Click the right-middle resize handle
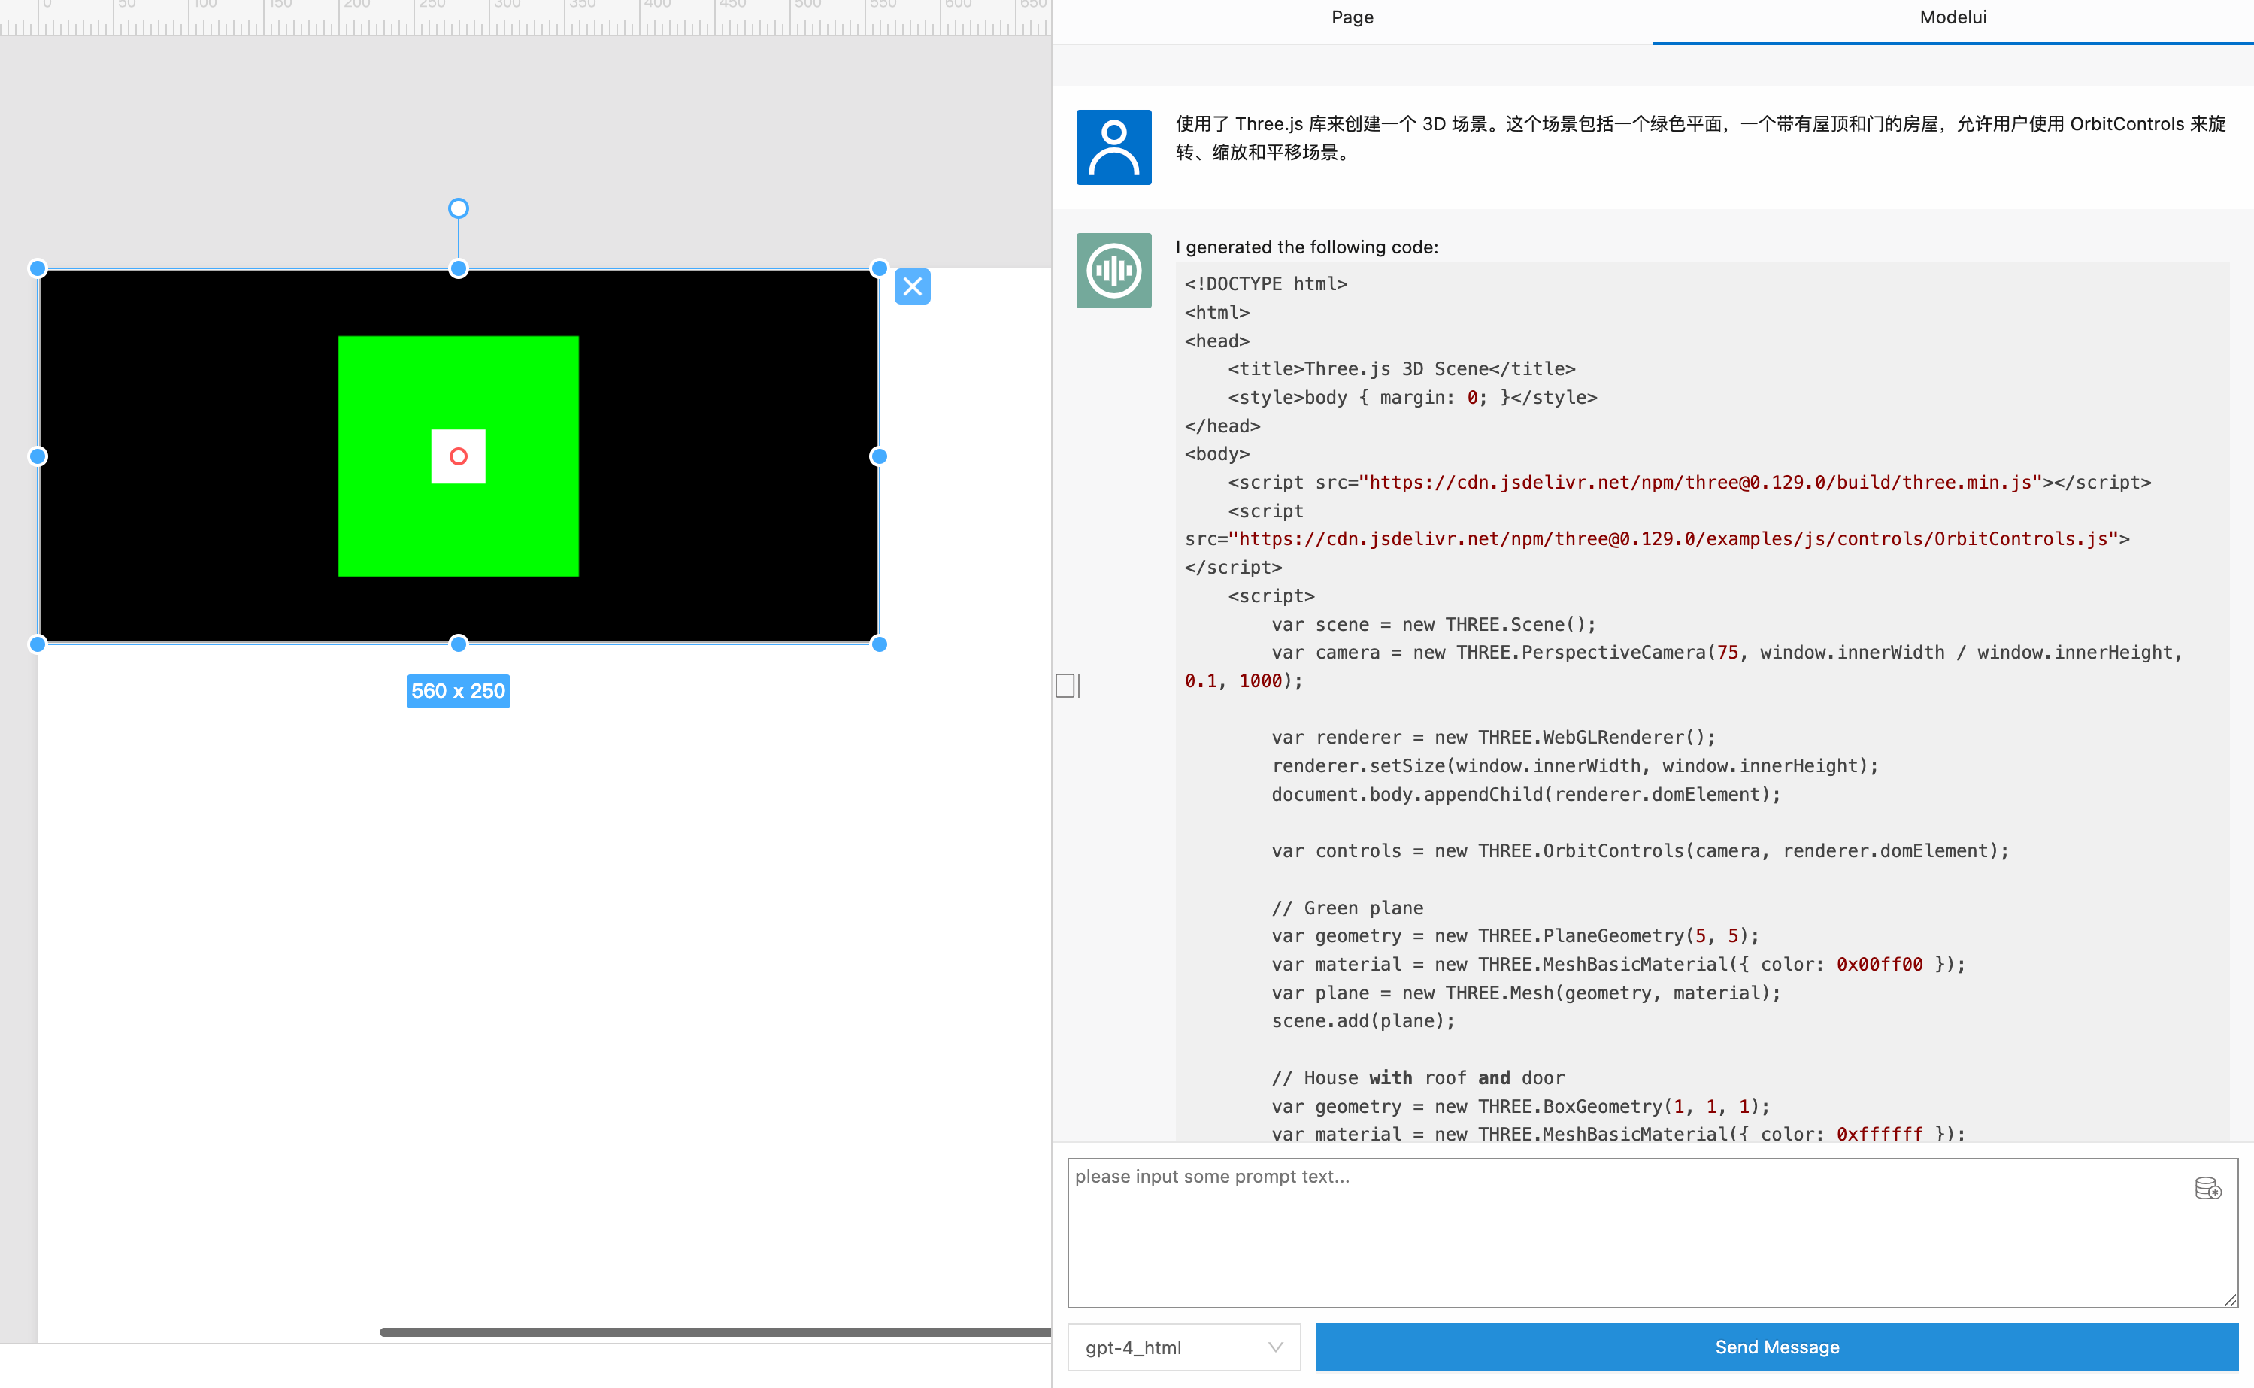This screenshot has width=2254, height=1388. 879,456
